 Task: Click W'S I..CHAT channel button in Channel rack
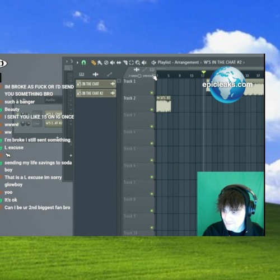54,114
